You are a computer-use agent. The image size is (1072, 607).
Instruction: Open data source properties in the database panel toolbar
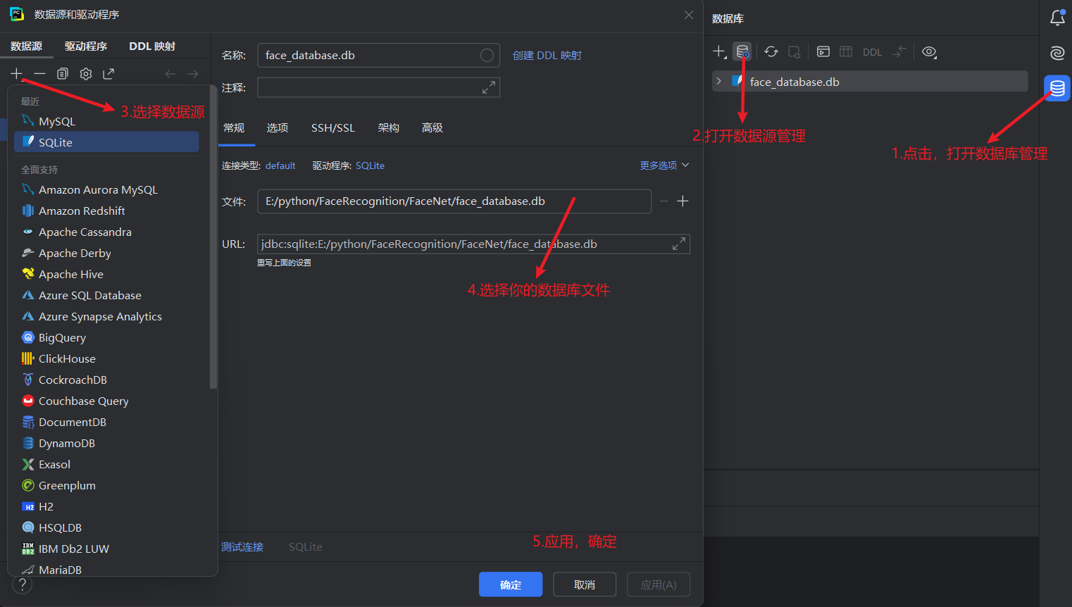[742, 51]
